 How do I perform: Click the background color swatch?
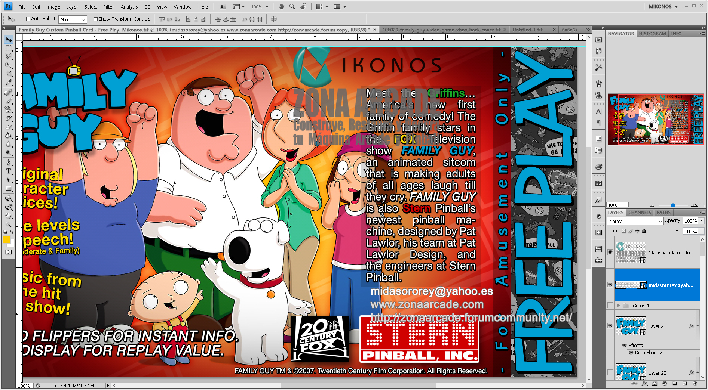point(12,244)
